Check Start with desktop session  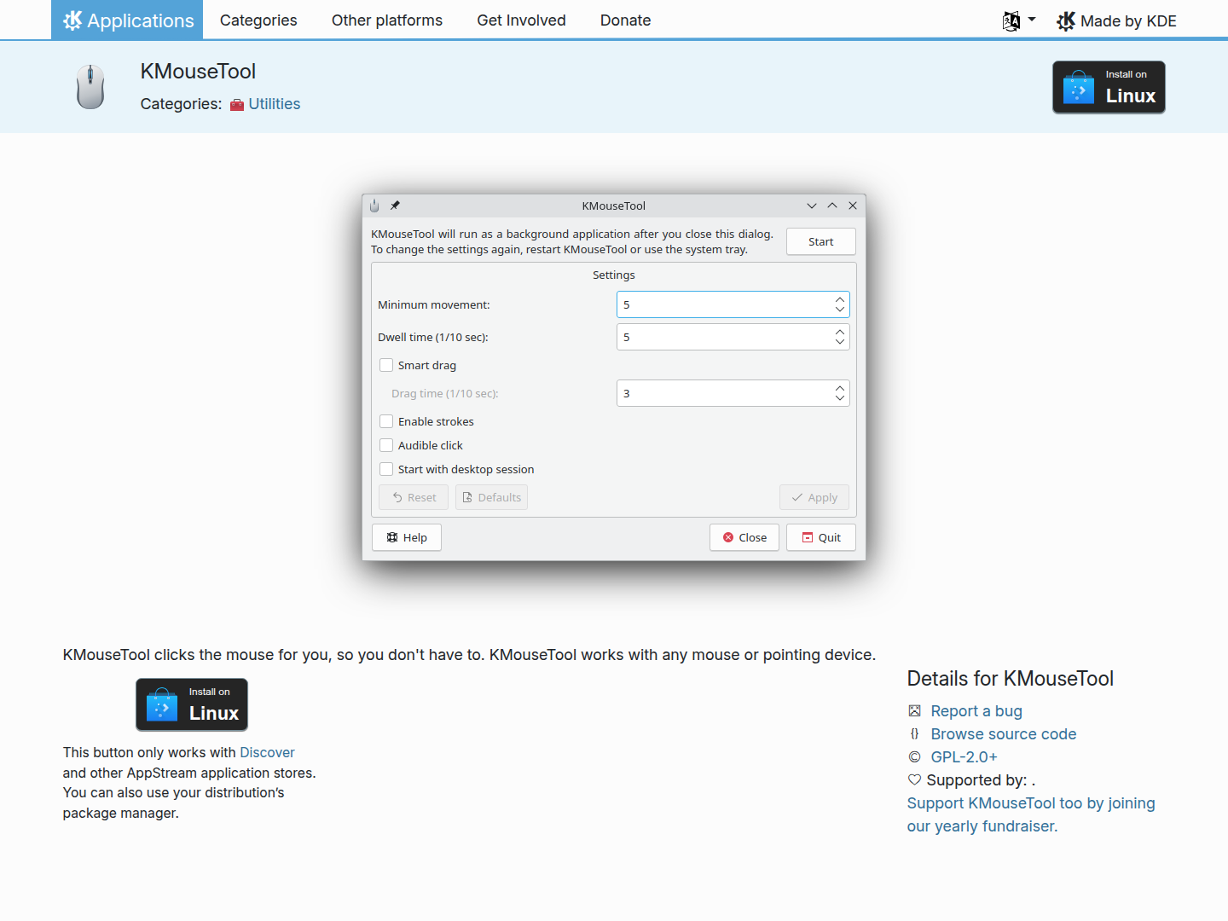tap(386, 469)
